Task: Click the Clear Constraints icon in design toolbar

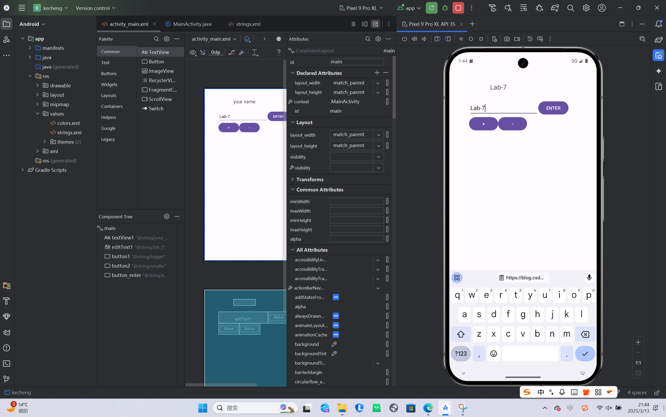Action: pos(231,52)
